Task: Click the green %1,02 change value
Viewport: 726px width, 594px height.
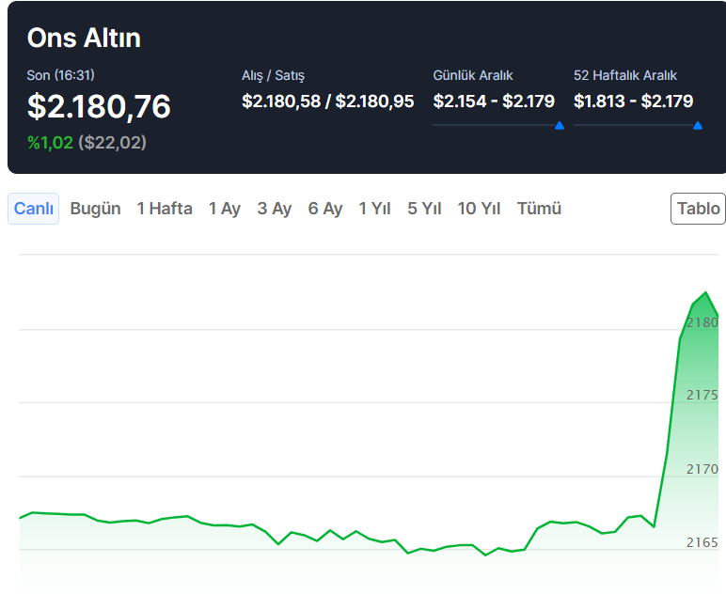Action: coord(50,143)
